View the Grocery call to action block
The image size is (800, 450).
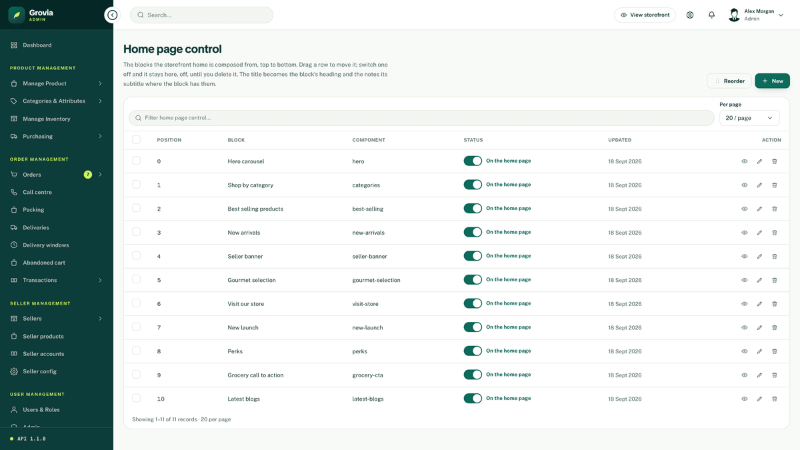pos(745,375)
